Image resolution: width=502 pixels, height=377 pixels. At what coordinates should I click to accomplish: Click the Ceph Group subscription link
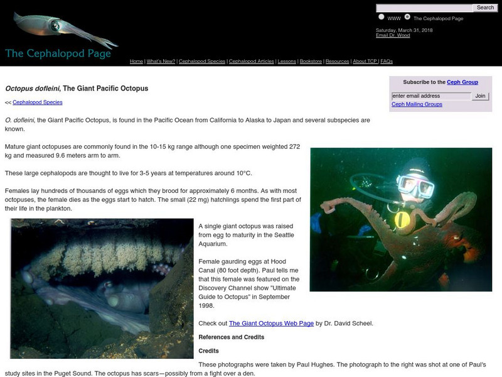462,82
